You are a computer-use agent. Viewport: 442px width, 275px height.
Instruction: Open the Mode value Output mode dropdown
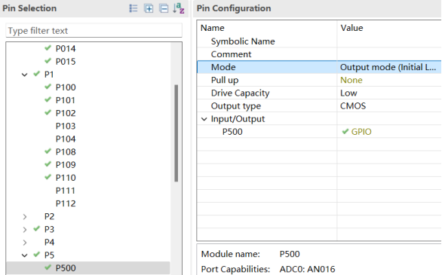pyautogui.click(x=389, y=67)
